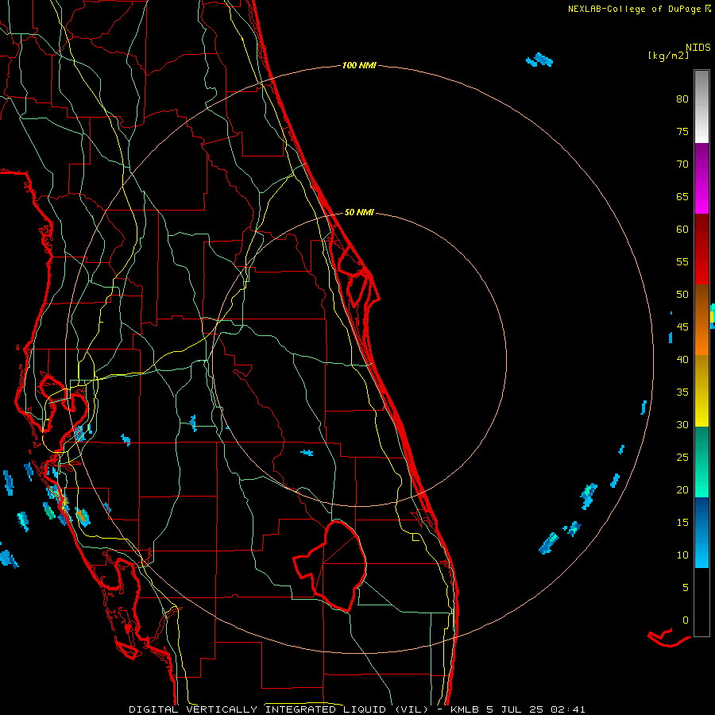Click the 75 value on the VIL scale
This screenshot has width=715, height=715.
pos(682,132)
